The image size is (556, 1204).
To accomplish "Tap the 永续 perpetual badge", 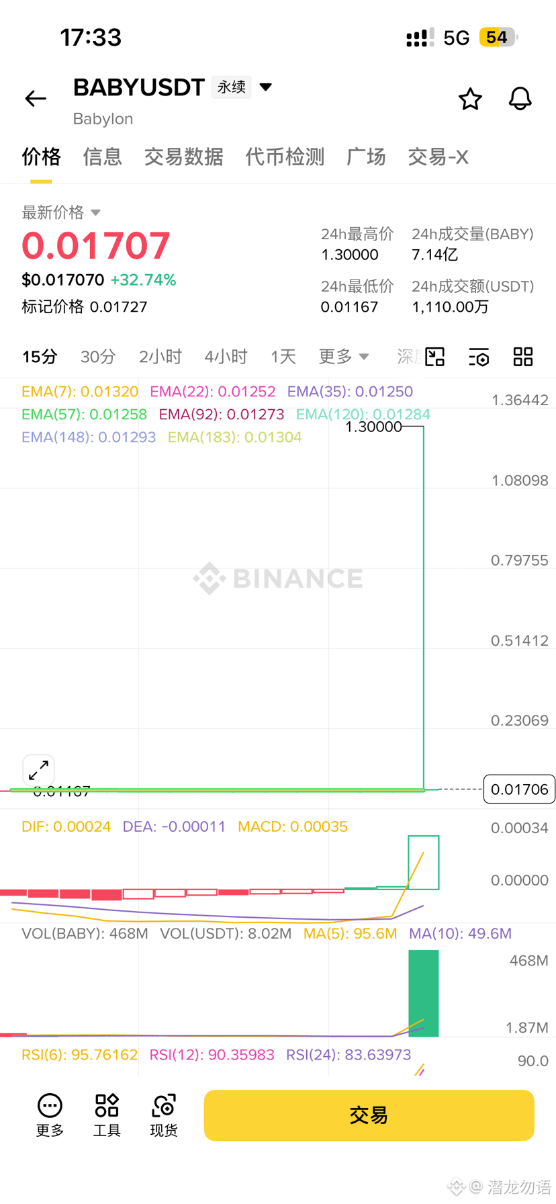I will (232, 87).
